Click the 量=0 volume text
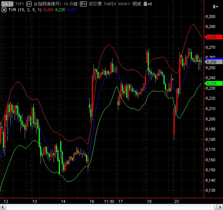 [x=147, y=4]
